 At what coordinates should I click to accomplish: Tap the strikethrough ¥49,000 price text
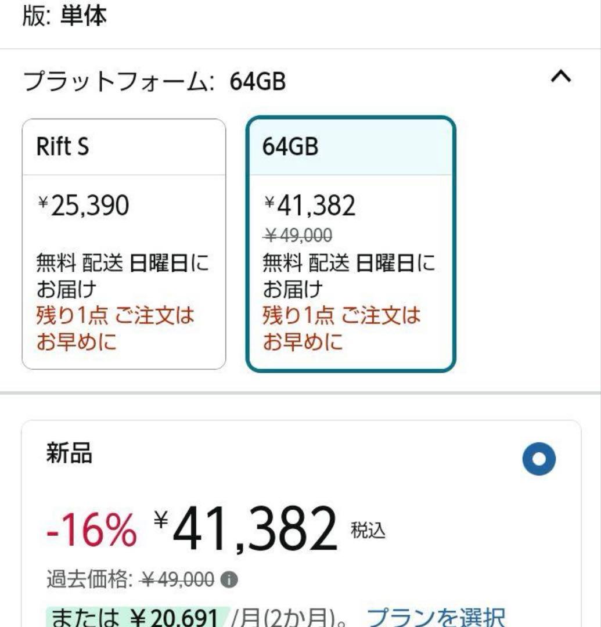[296, 235]
